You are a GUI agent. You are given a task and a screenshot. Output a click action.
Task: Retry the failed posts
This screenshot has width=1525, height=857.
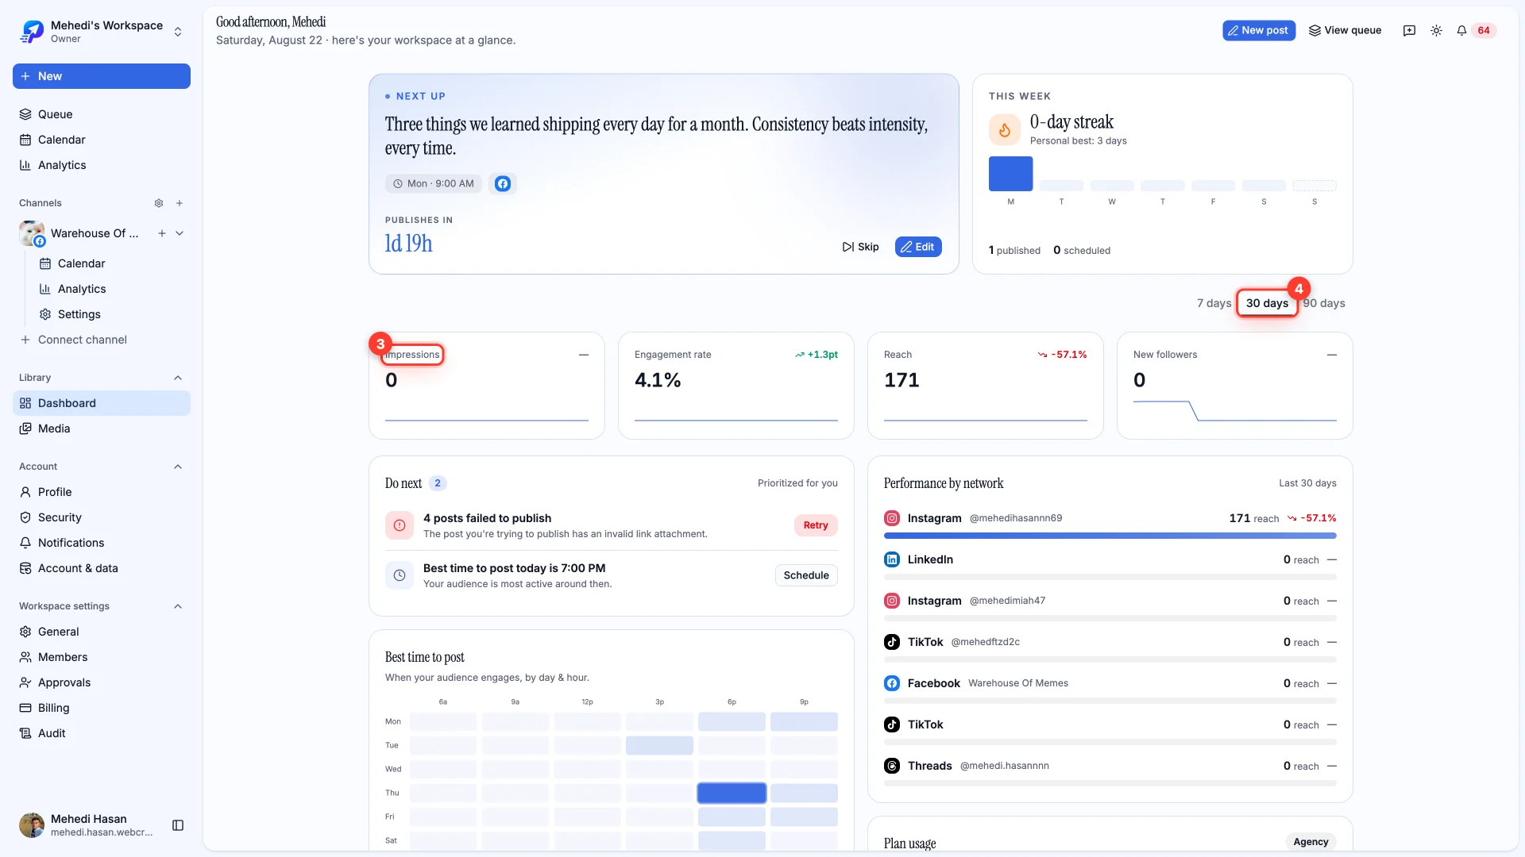(816, 525)
